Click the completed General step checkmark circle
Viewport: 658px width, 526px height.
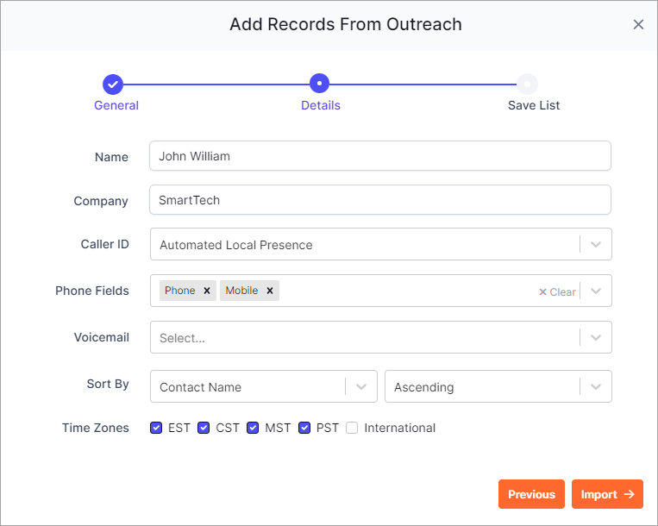[x=113, y=85]
